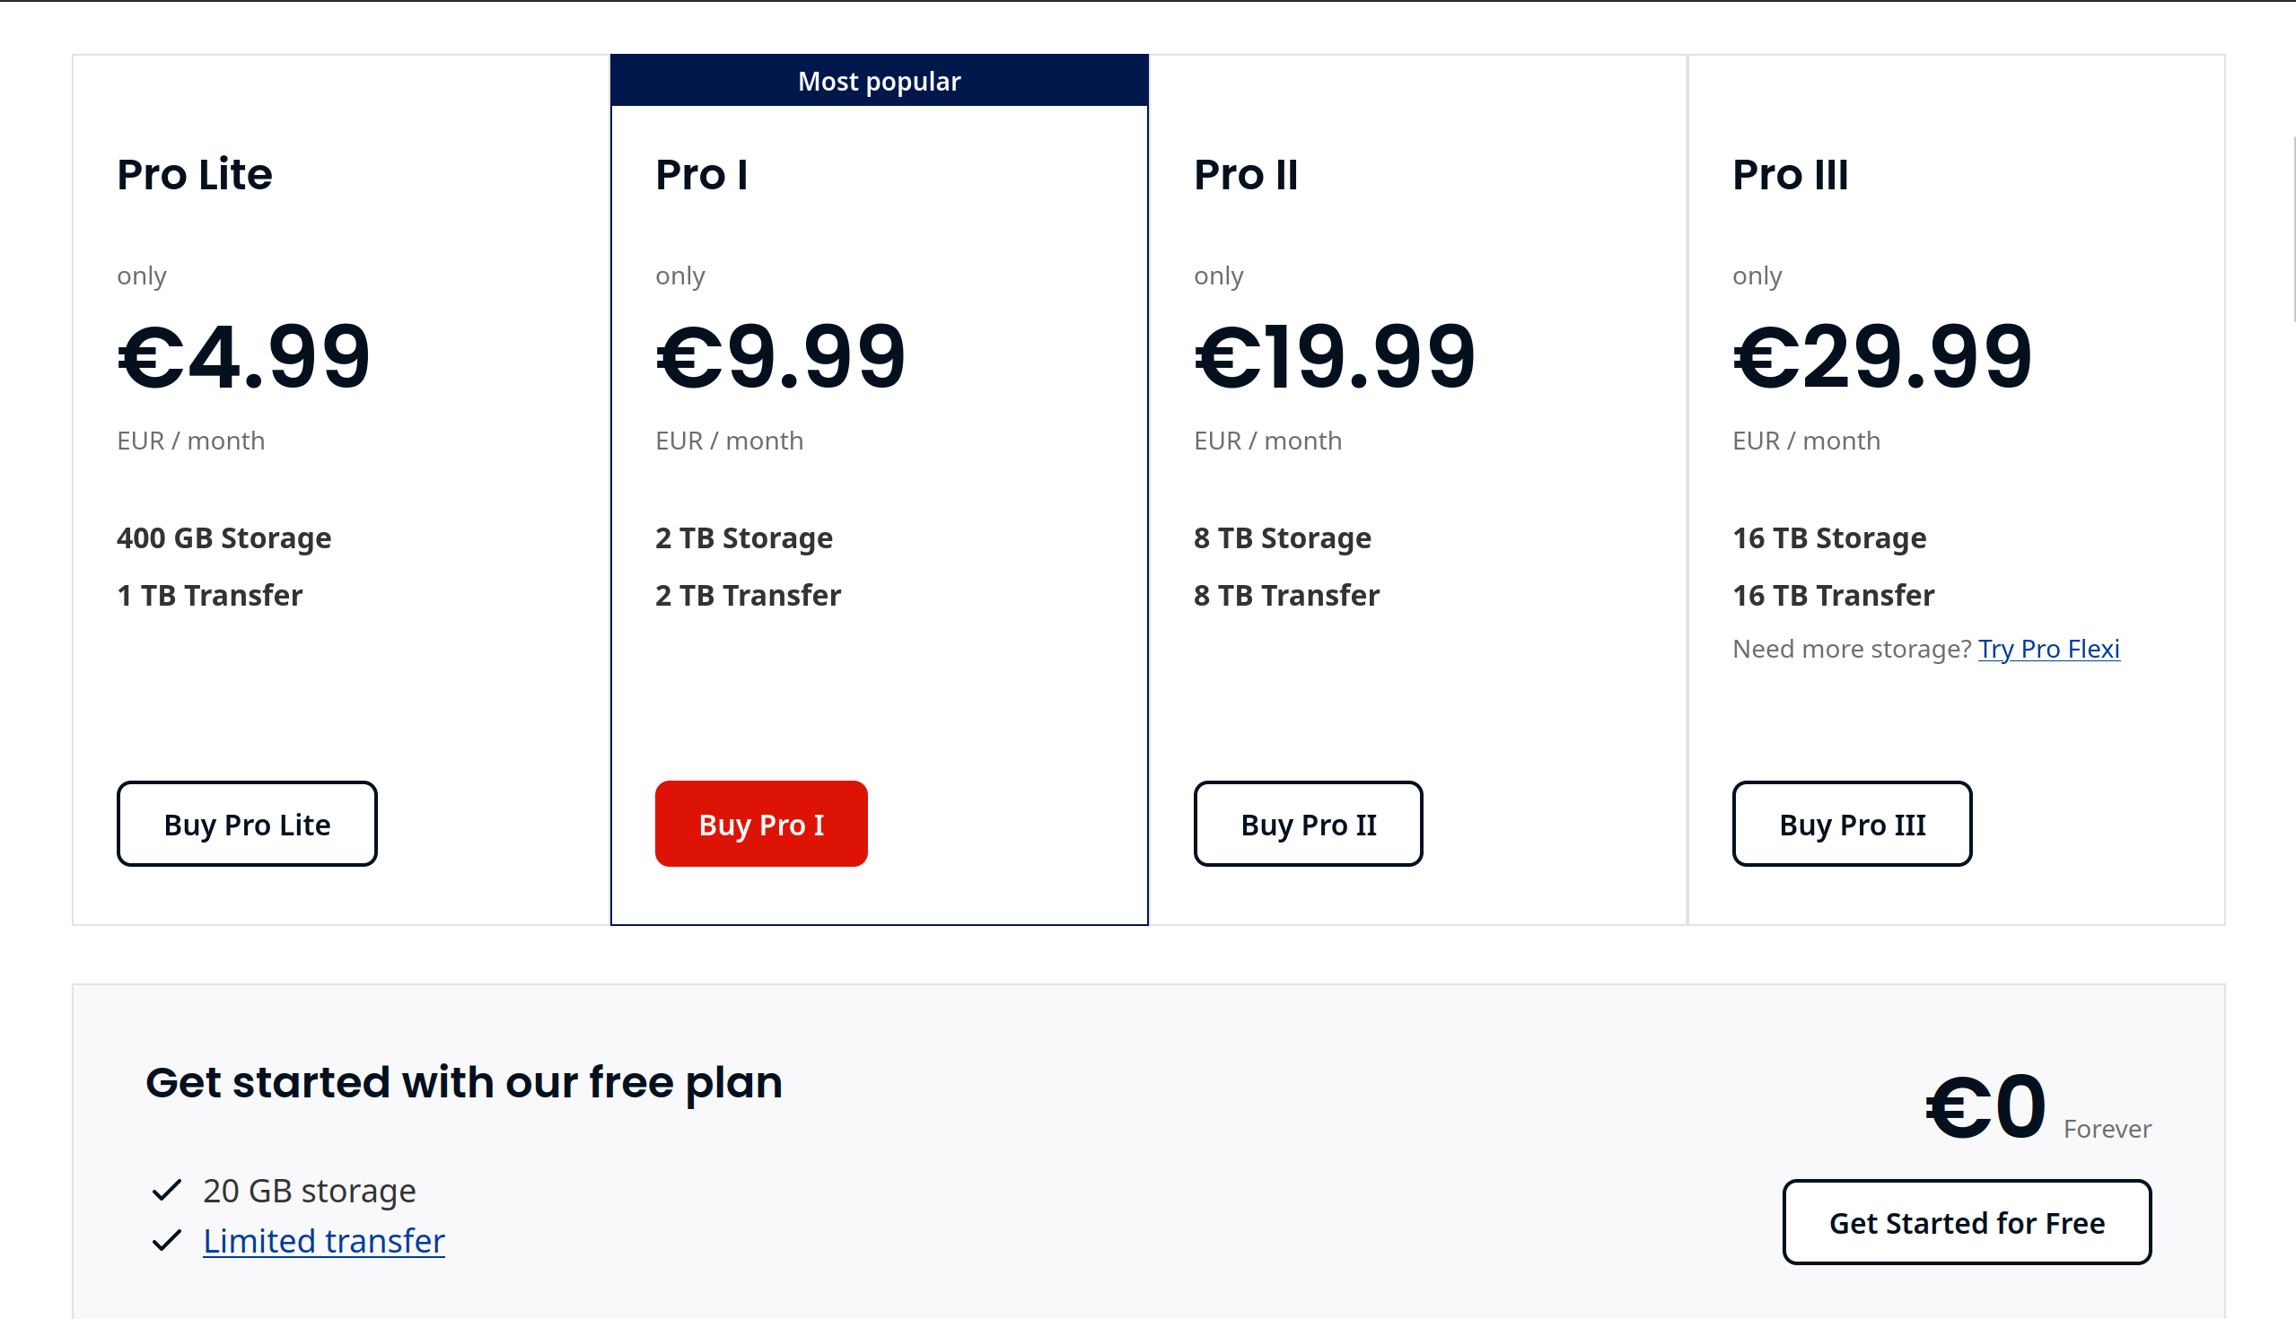Viewport: 2296px width, 1319px height.
Task: Click the €29.99 price text
Action: click(1882, 356)
